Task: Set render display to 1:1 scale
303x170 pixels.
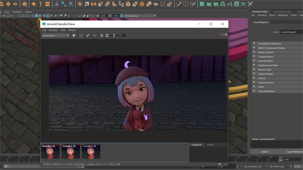Action: pyautogui.click(x=94, y=35)
